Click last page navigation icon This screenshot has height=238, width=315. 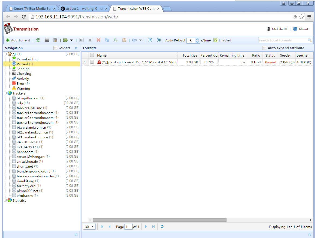tap(153, 227)
